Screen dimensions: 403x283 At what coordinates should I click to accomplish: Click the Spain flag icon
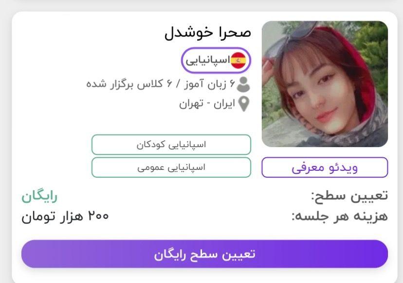point(238,61)
